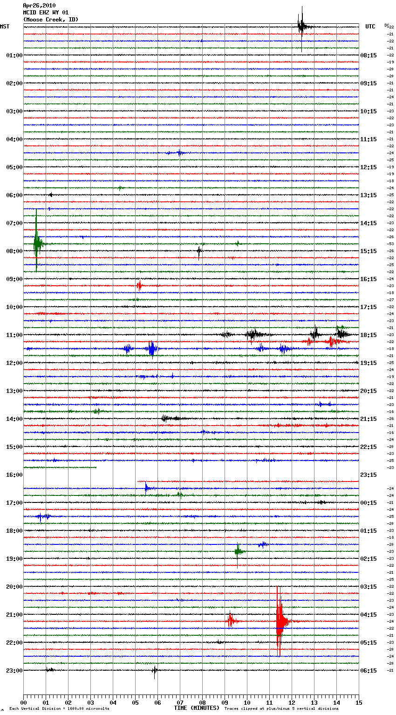Click the 01:15 UTC time label

(369, 531)
